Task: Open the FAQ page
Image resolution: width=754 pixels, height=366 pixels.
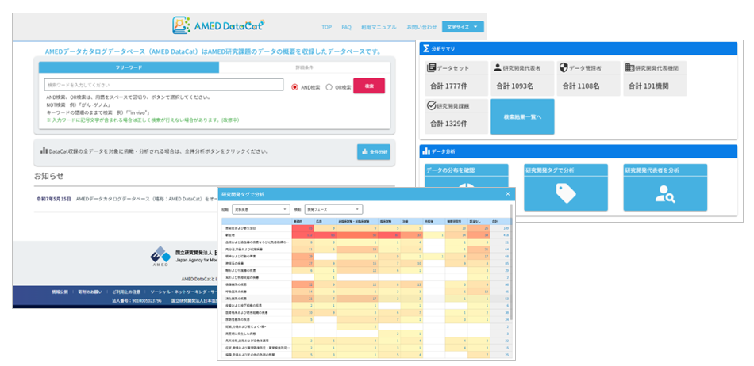Action: point(346,27)
